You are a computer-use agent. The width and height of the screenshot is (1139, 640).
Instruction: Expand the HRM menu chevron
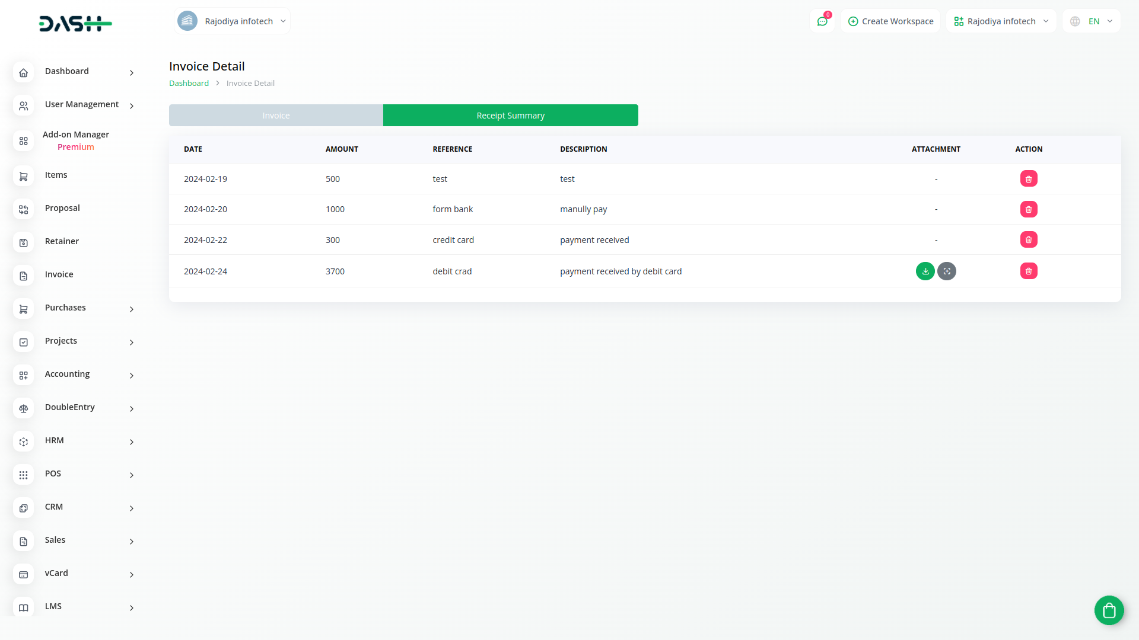(x=132, y=441)
